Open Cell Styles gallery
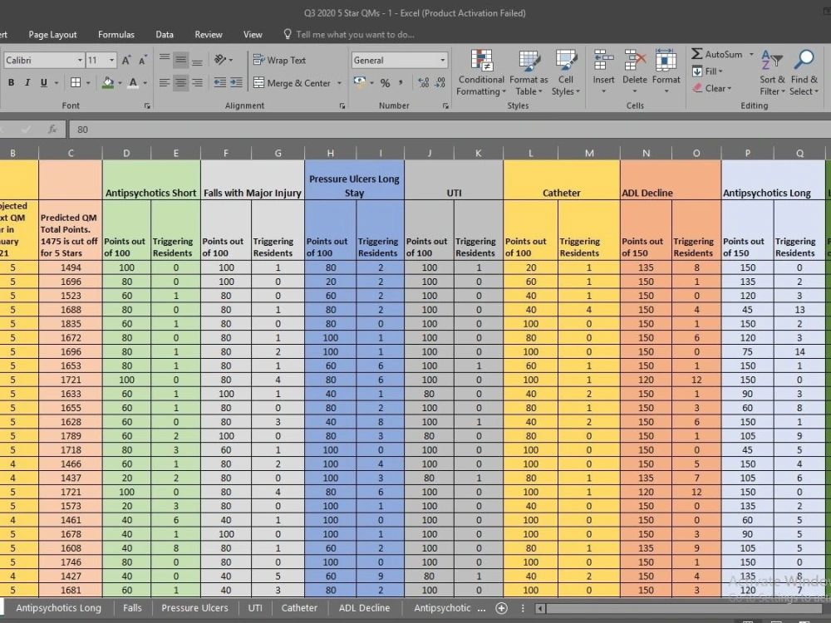 565,72
